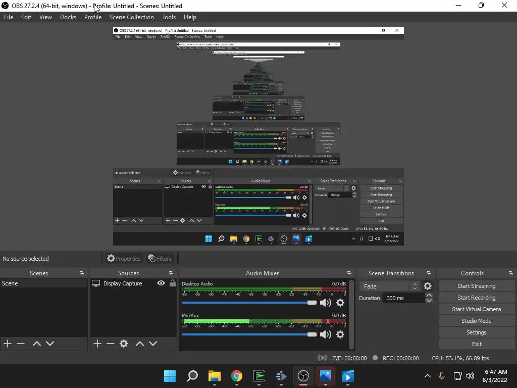The width and height of the screenshot is (517, 388).
Task: Open File Explorer from taskbar
Action: (x=214, y=376)
